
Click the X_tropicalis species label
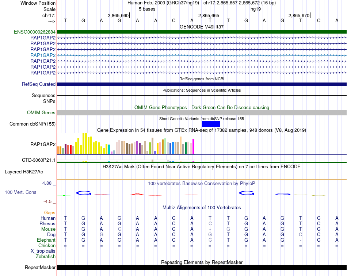click(43, 251)
